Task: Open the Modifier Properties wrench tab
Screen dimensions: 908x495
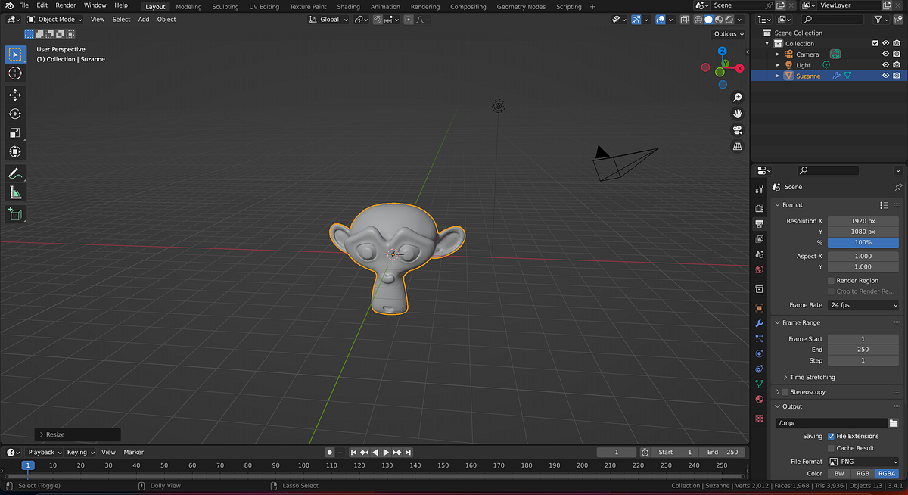Action: 759,323
